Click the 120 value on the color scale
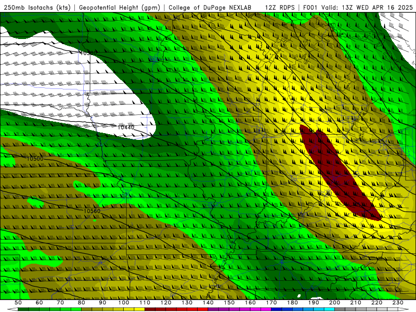416x312 pixels. click(166, 303)
